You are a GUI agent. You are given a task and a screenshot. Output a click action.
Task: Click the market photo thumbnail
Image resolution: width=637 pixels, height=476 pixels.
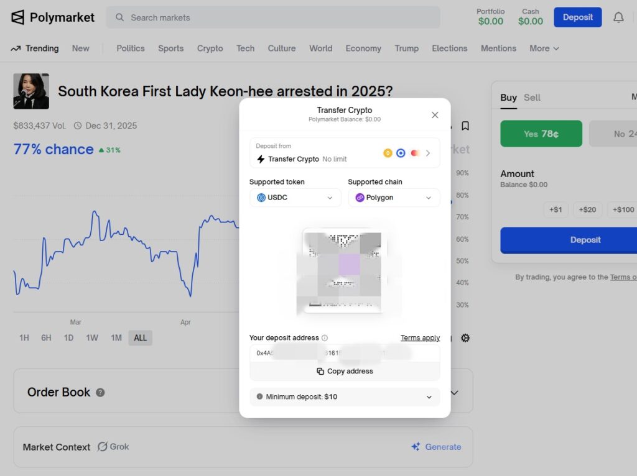click(31, 91)
